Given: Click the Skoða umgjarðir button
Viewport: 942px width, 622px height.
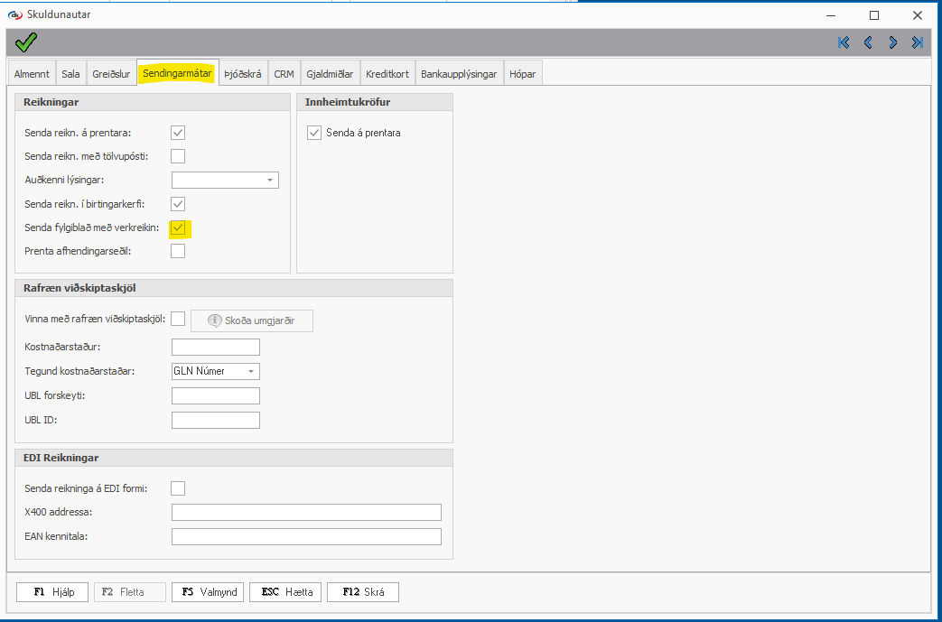Looking at the screenshot, I should (252, 320).
